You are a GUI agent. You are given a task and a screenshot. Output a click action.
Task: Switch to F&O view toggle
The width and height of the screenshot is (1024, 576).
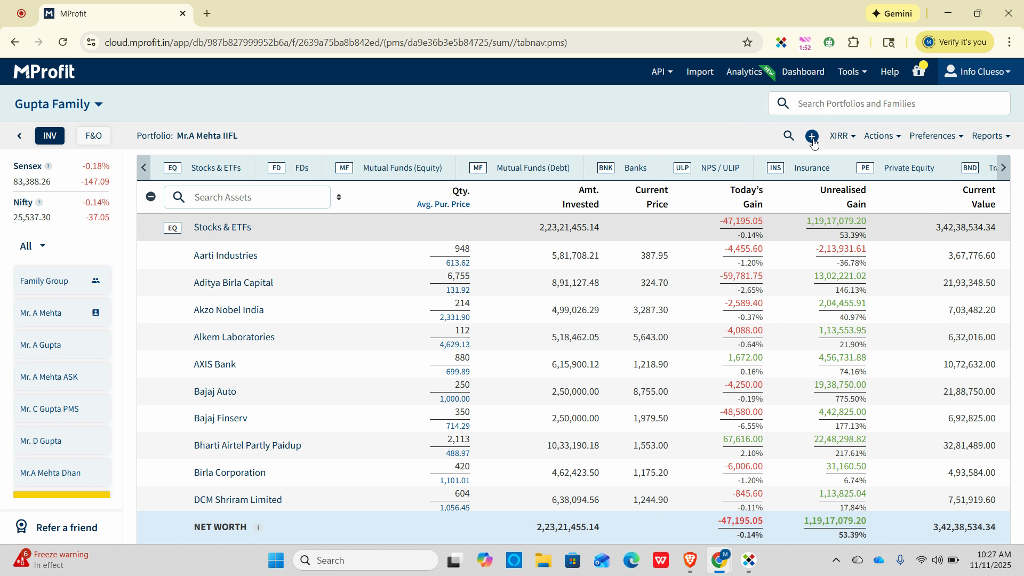click(x=93, y=136)
